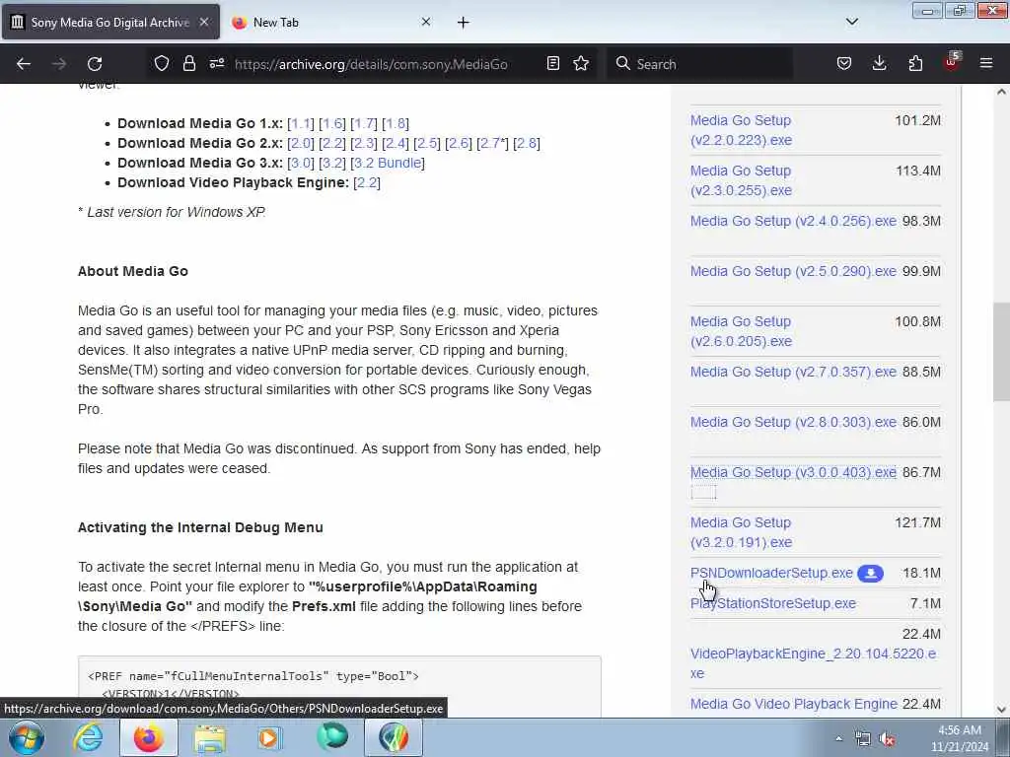Click the uBlock extension badge icon
The width and height of the screenshot is (1010, 757).
coord(952,62)
